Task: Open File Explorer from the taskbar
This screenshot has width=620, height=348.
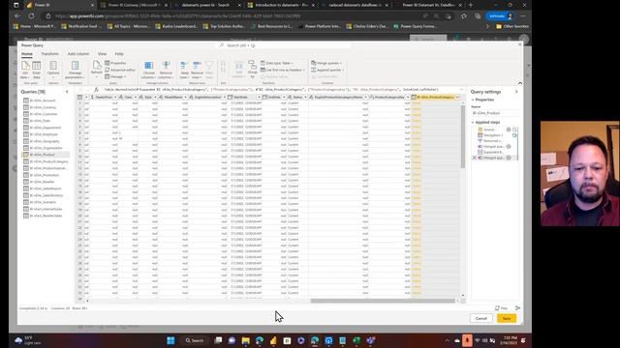Action: (x=245, y=340)
